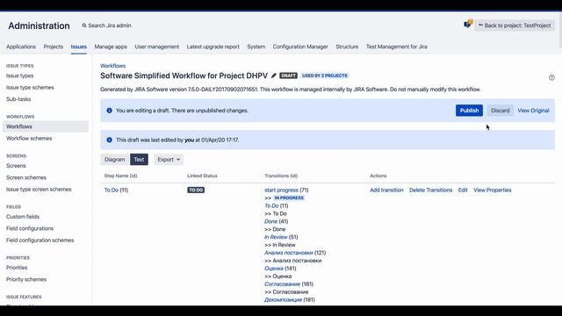
Task: Select the Text view button
Action: [x=139, y=160]
